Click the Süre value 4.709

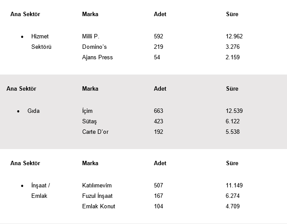click(233, 207)
